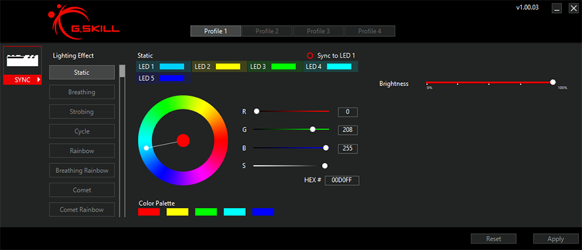Click the red center dot of color wheel
This screenshot has height=250, width=582.
pos(184,141)
